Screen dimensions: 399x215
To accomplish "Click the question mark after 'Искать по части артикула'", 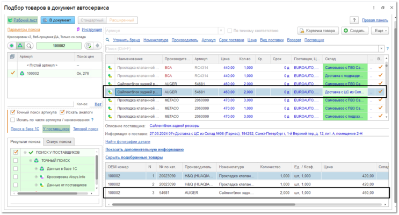I will coord(92,120).
